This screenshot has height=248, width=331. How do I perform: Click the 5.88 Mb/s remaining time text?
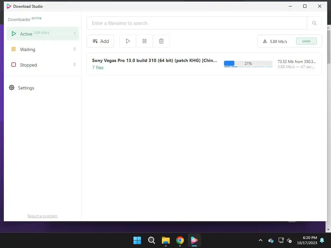pos(296,67)
